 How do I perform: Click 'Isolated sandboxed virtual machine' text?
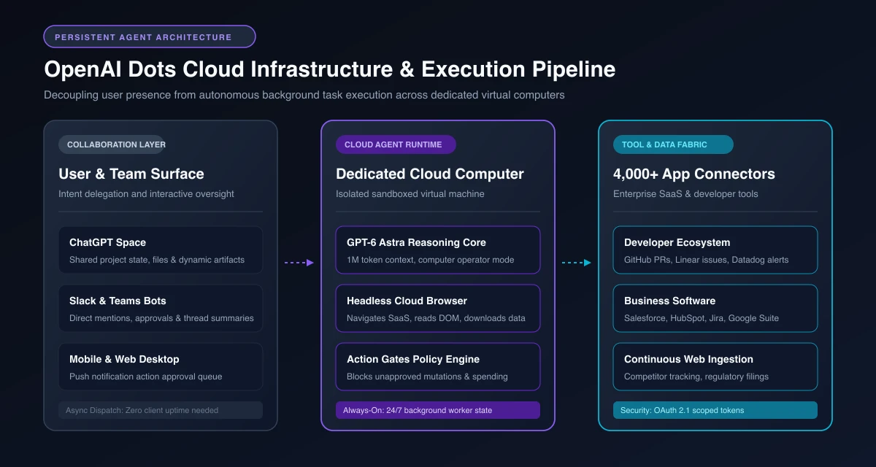point(410,194)
